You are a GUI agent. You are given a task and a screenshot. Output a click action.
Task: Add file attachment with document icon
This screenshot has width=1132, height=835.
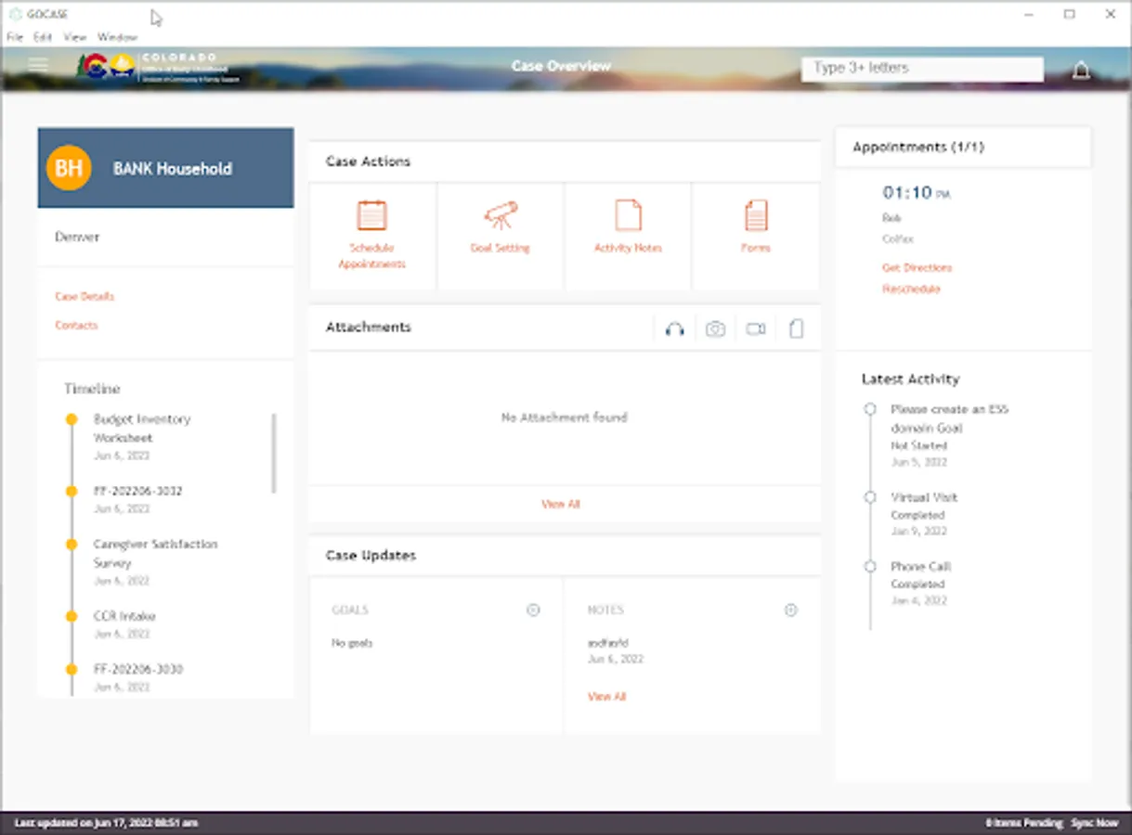pyautogui.click(x=796, y=328)
